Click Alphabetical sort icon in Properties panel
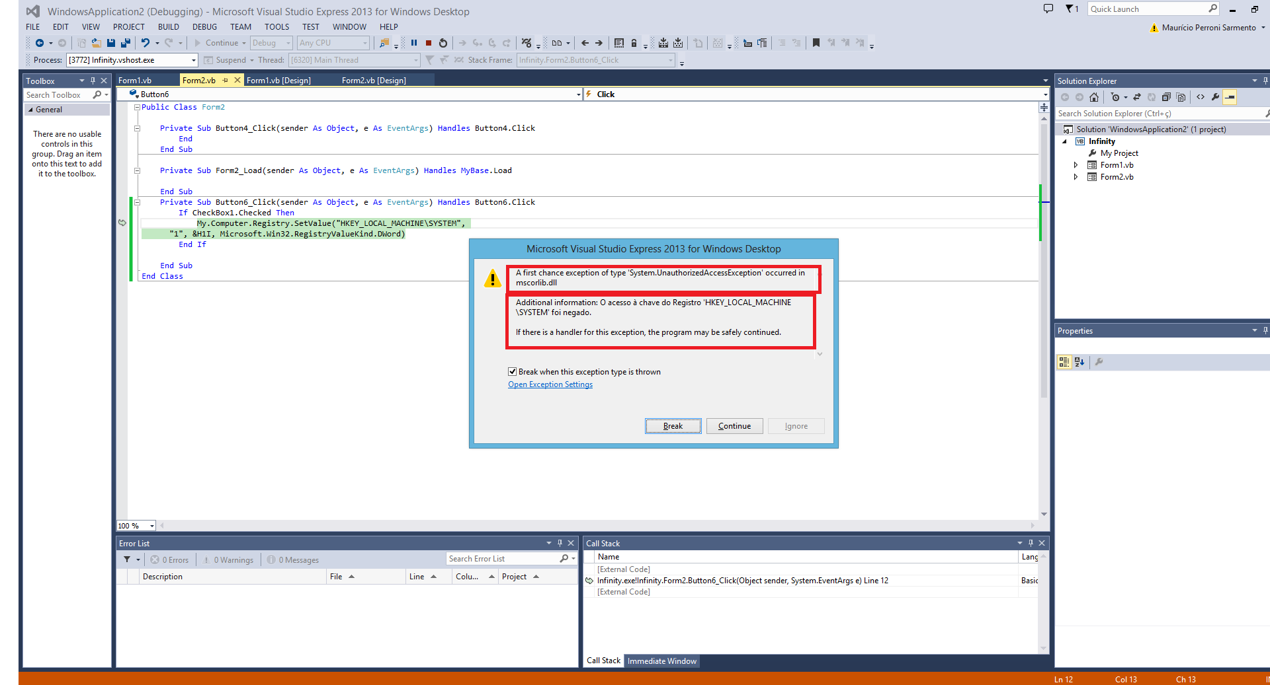The width and height of the screenshot is (1270, 685). [1079, 362]
